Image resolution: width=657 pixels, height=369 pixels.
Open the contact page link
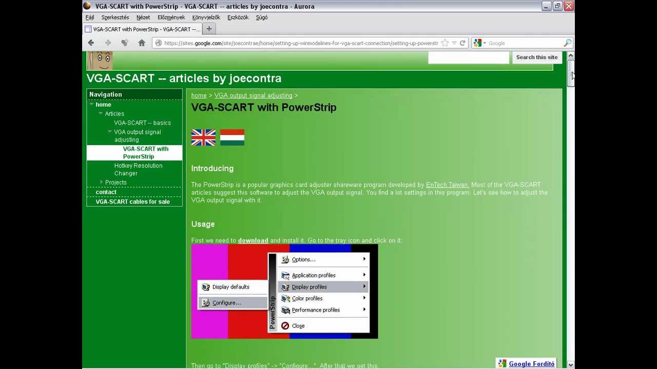106,192
